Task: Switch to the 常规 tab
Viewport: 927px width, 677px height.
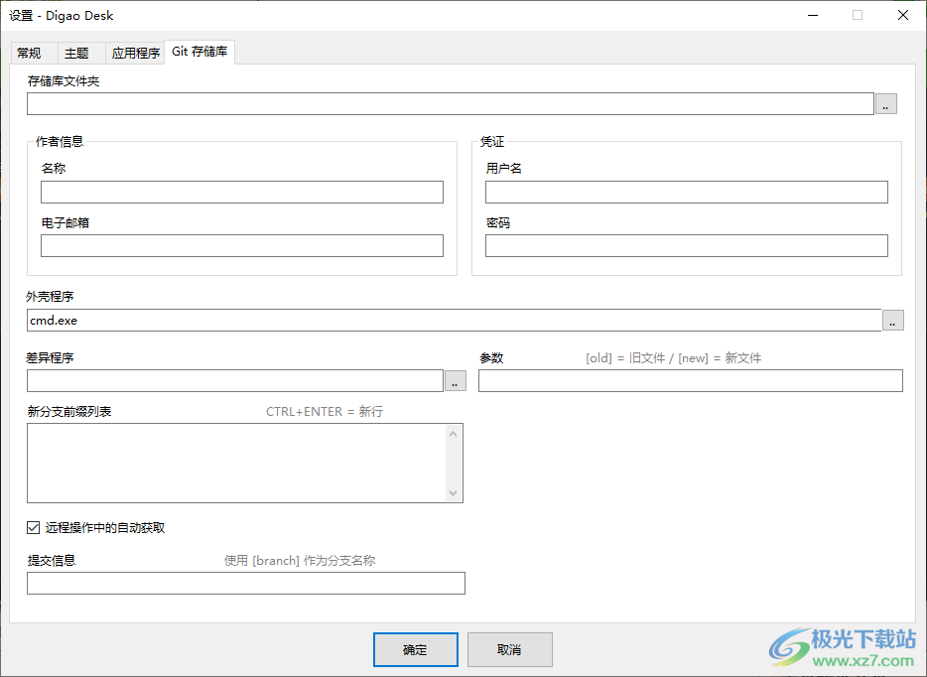Action: pyautogui.click(x=30, y=54)
